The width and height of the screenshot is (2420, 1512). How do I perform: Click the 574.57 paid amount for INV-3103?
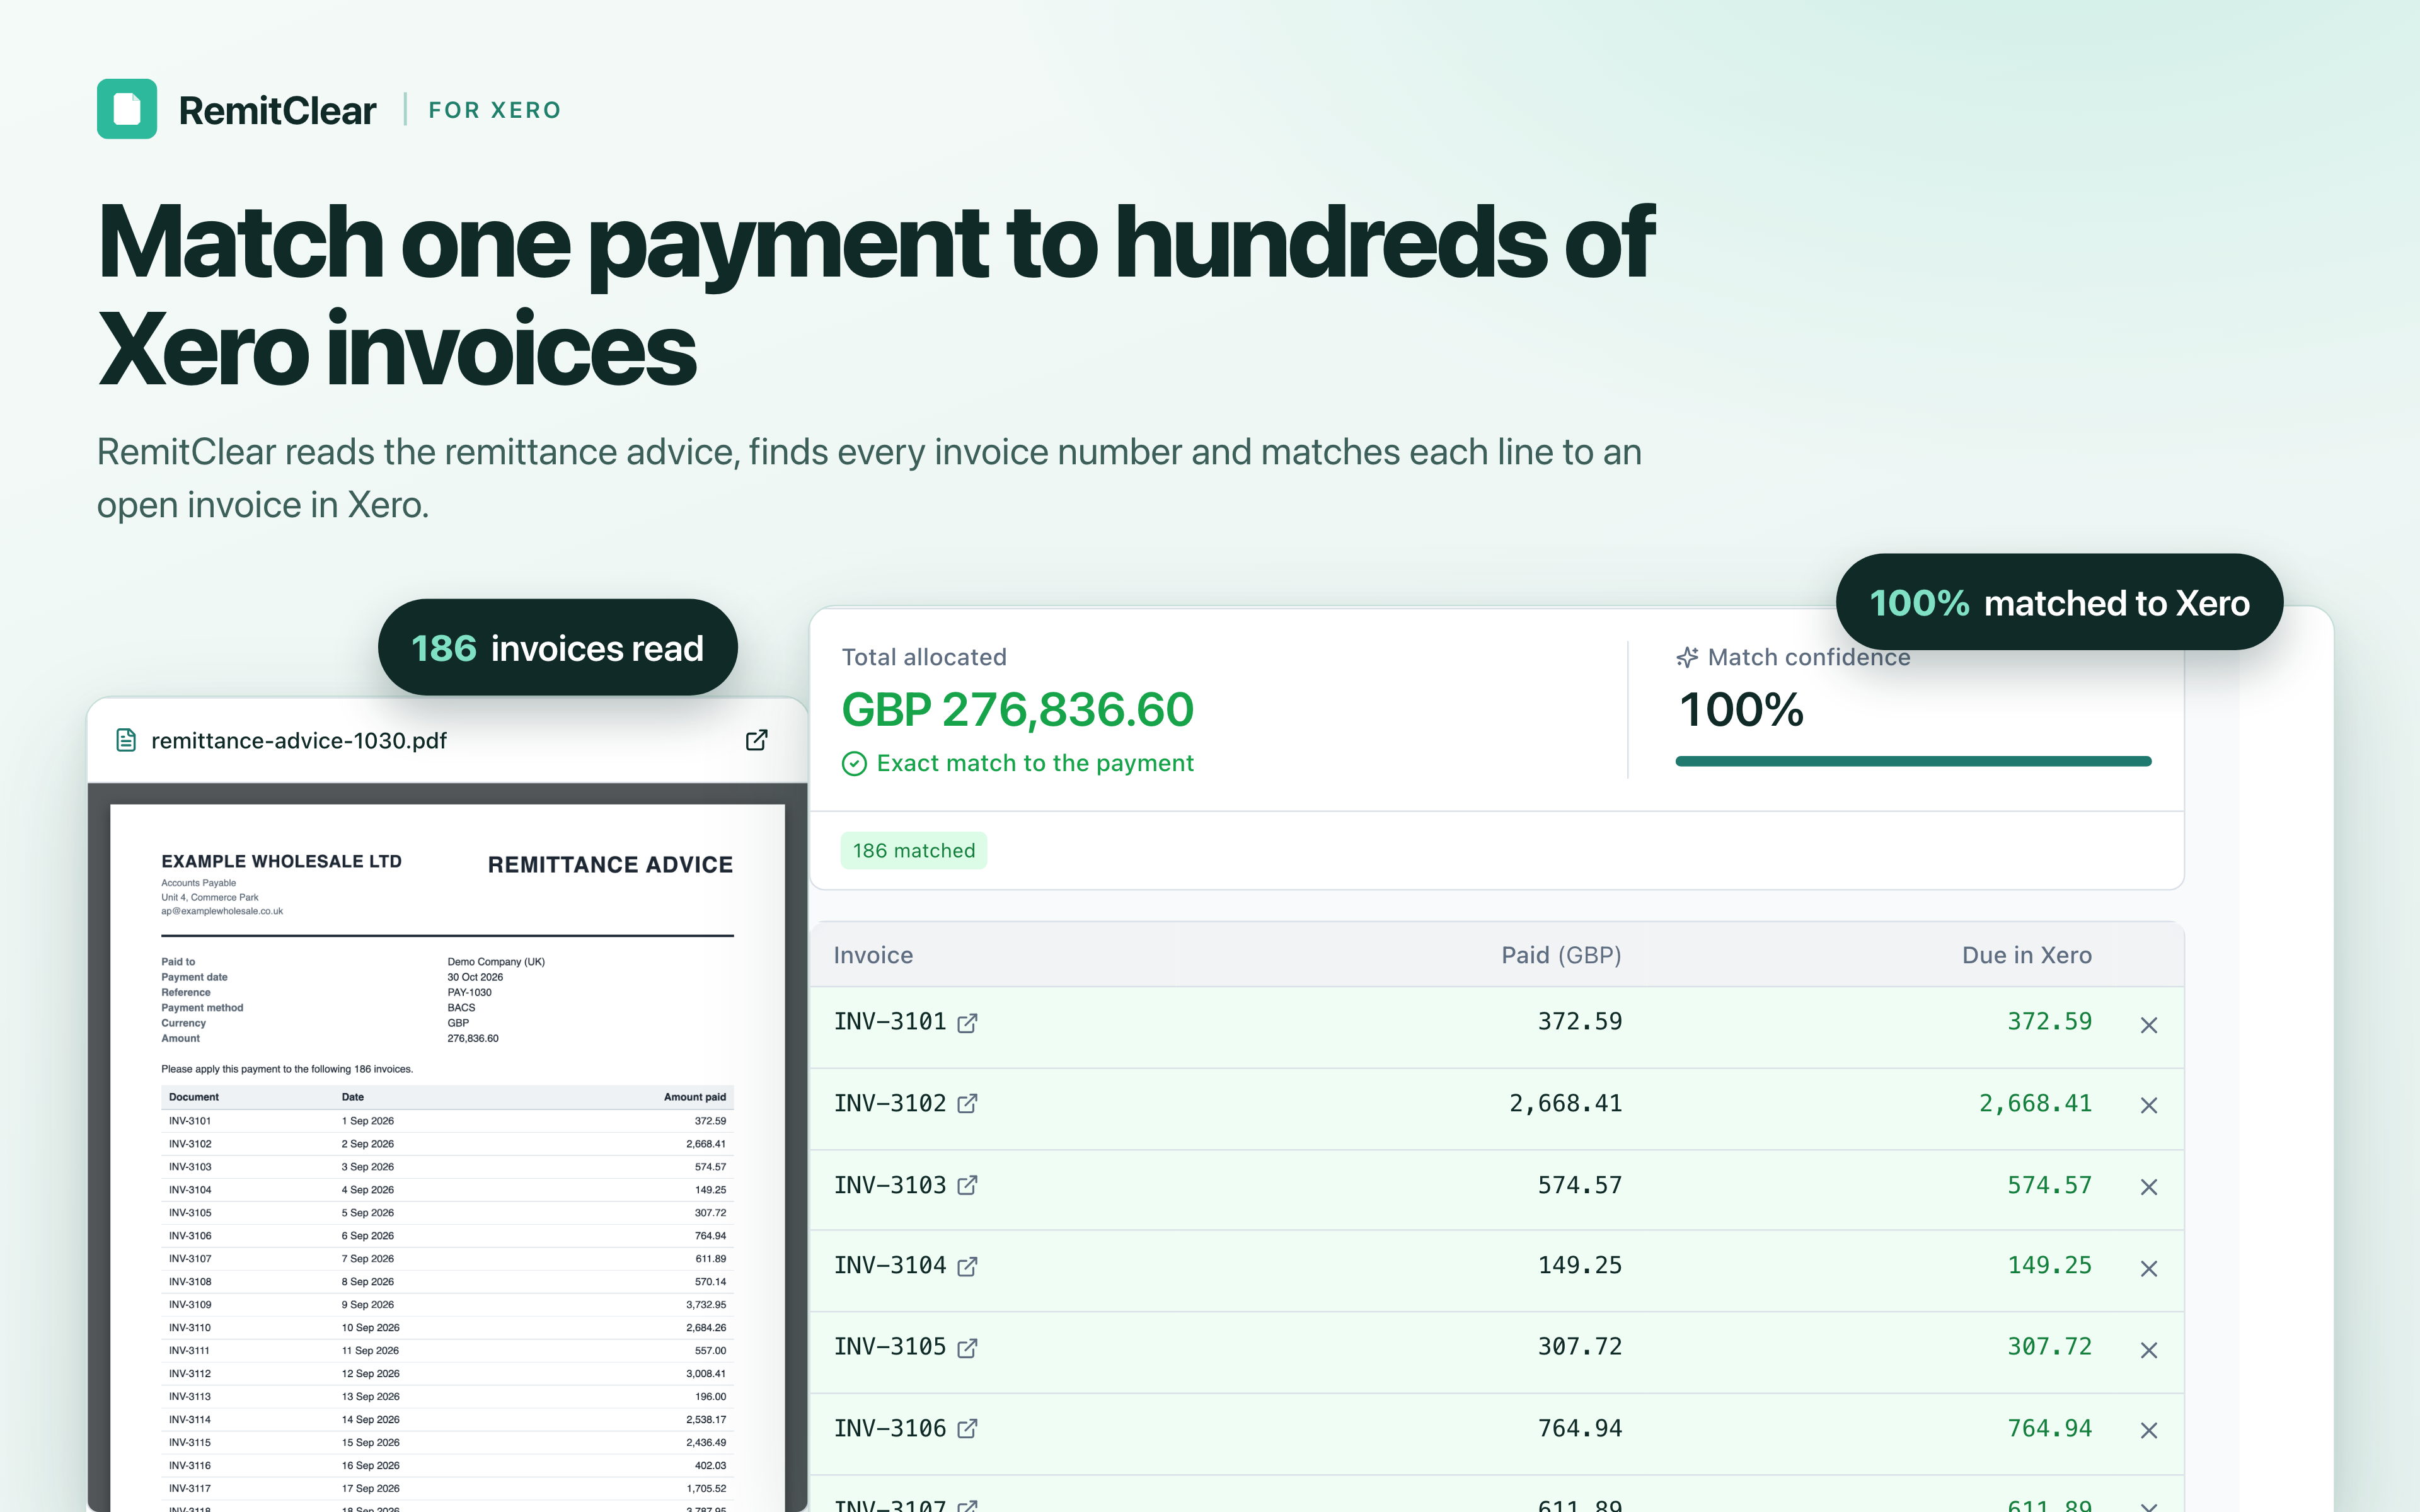tap(1580, 1186)
